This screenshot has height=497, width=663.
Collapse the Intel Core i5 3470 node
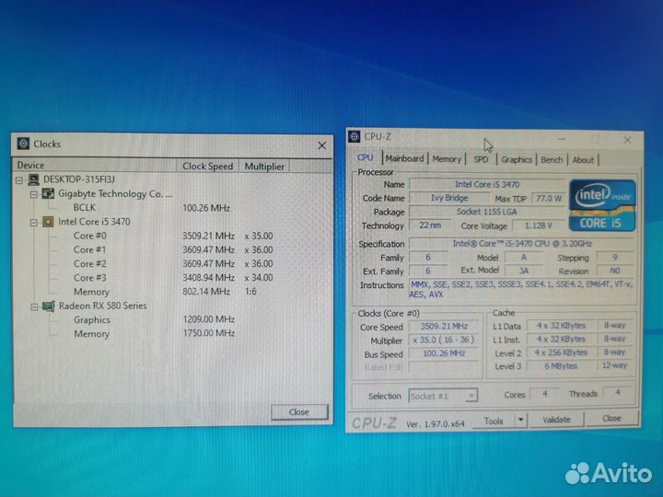34,223
